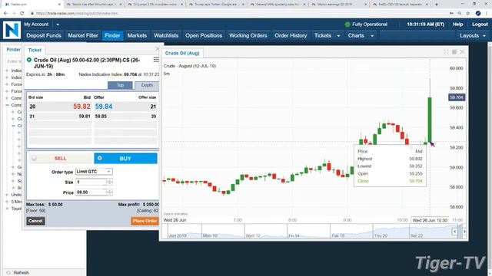The height and width of the screenshot is (276, 492).
Task: Adjust the Size stepper arrows
Action: pyautogui.click(x=109, y=182)
